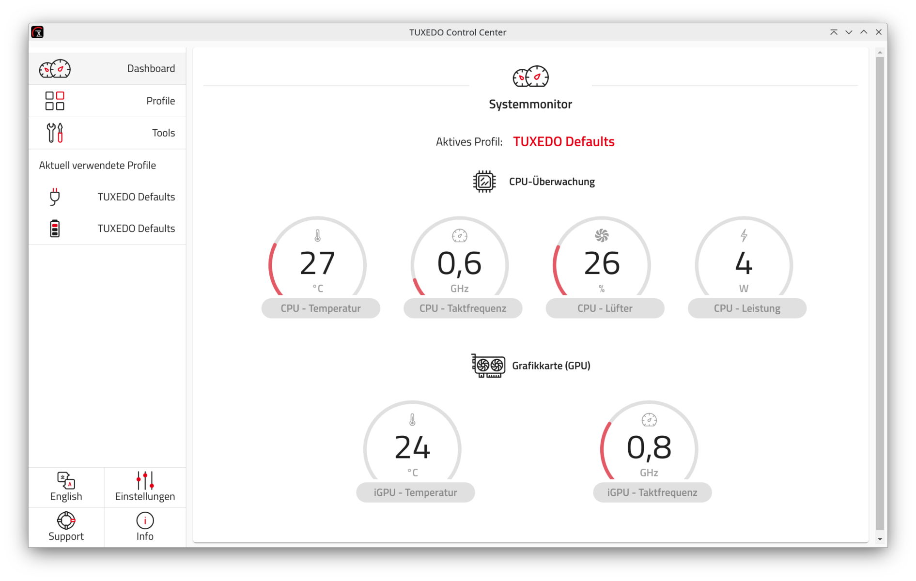Switch language using the English icon
Screen dimensions: 916x581
coord(66,481)
